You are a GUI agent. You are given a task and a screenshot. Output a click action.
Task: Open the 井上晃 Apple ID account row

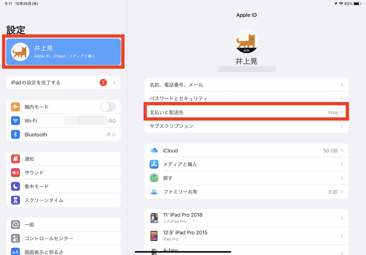[x=63, y=52]
